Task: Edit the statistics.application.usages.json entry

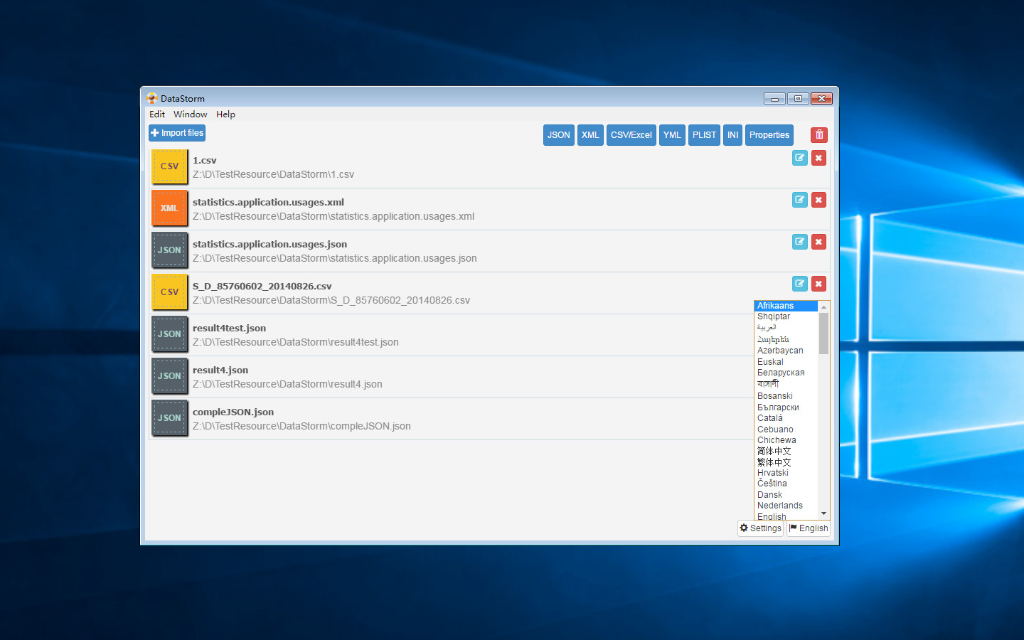Action: [799, 242]
